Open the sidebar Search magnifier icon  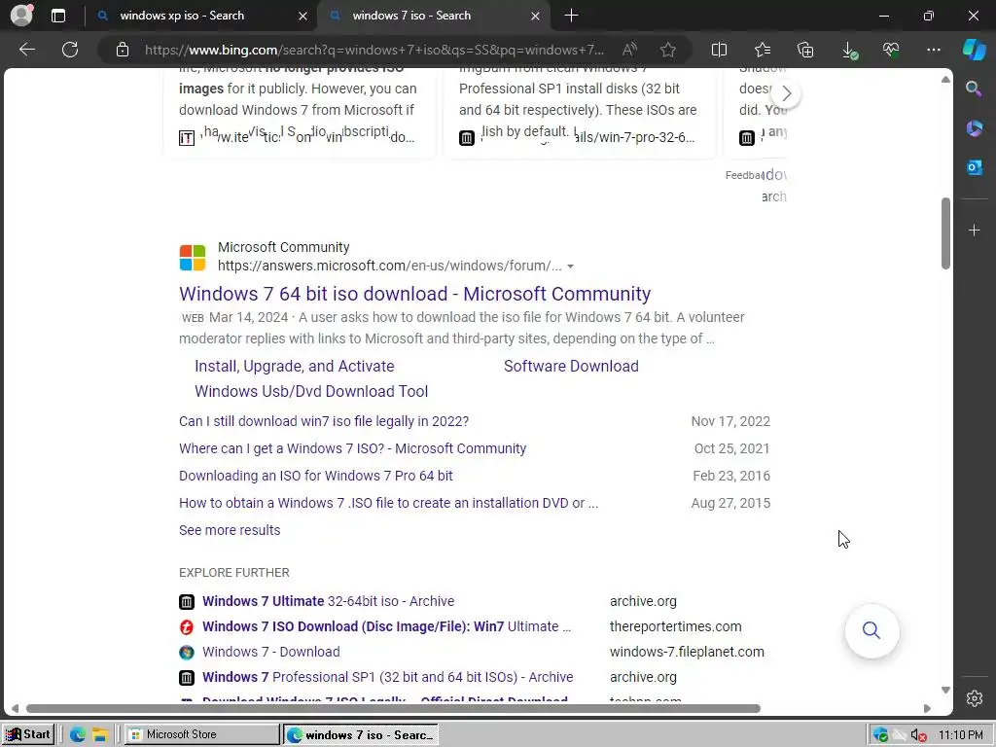(974, 89)
